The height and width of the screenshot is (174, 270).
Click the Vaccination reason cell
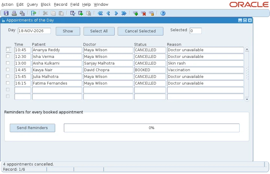tap(205, 70)
